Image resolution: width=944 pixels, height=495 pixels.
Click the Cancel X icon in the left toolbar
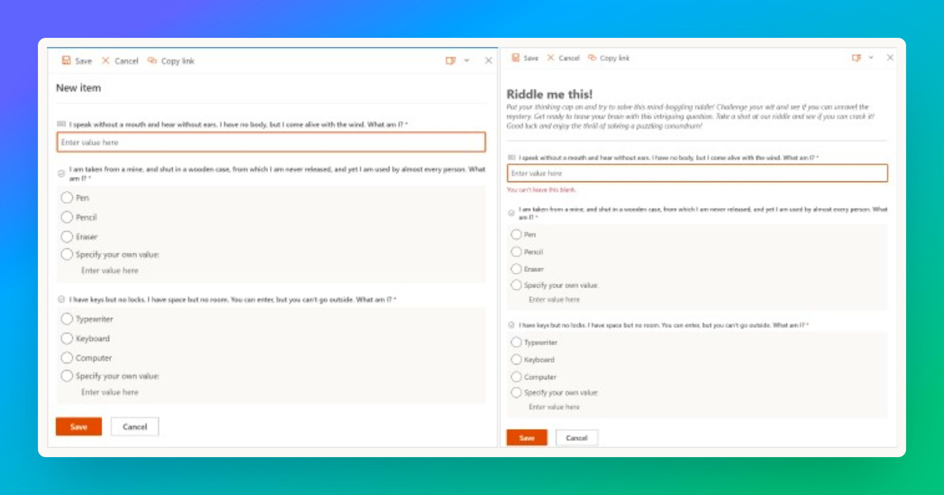105,61
